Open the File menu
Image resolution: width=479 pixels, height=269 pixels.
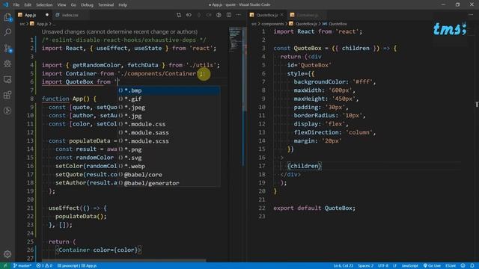coord(16,5)
